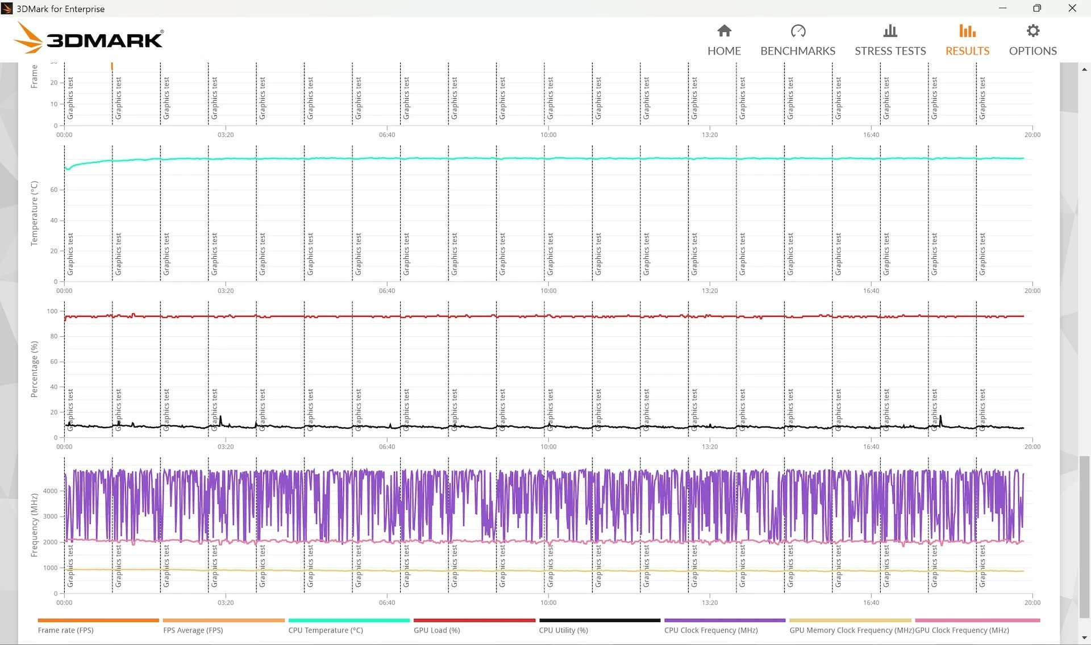Toggle the CPU Temperature (°C) legend entry
1091x645 pixels.
pyautogui.click(x=326, y=630)
